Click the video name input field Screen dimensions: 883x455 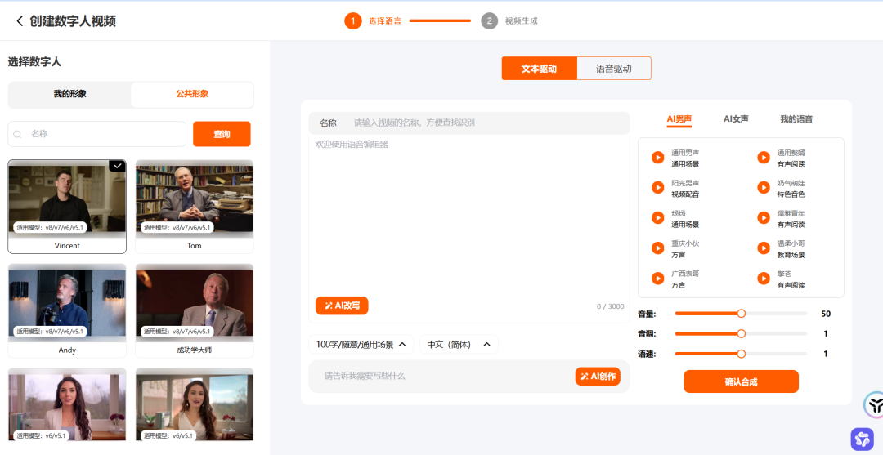coord(469,123)
